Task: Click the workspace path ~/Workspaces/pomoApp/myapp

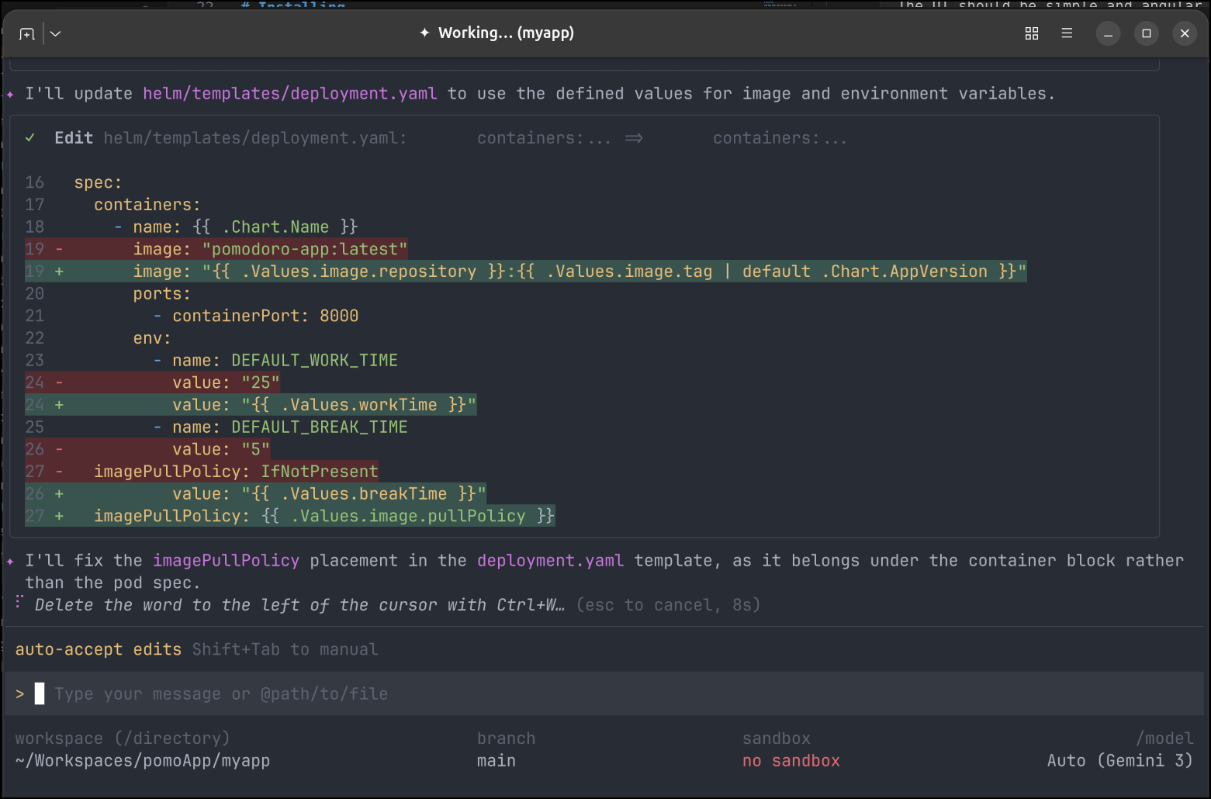Action: [x=143, y=760]
